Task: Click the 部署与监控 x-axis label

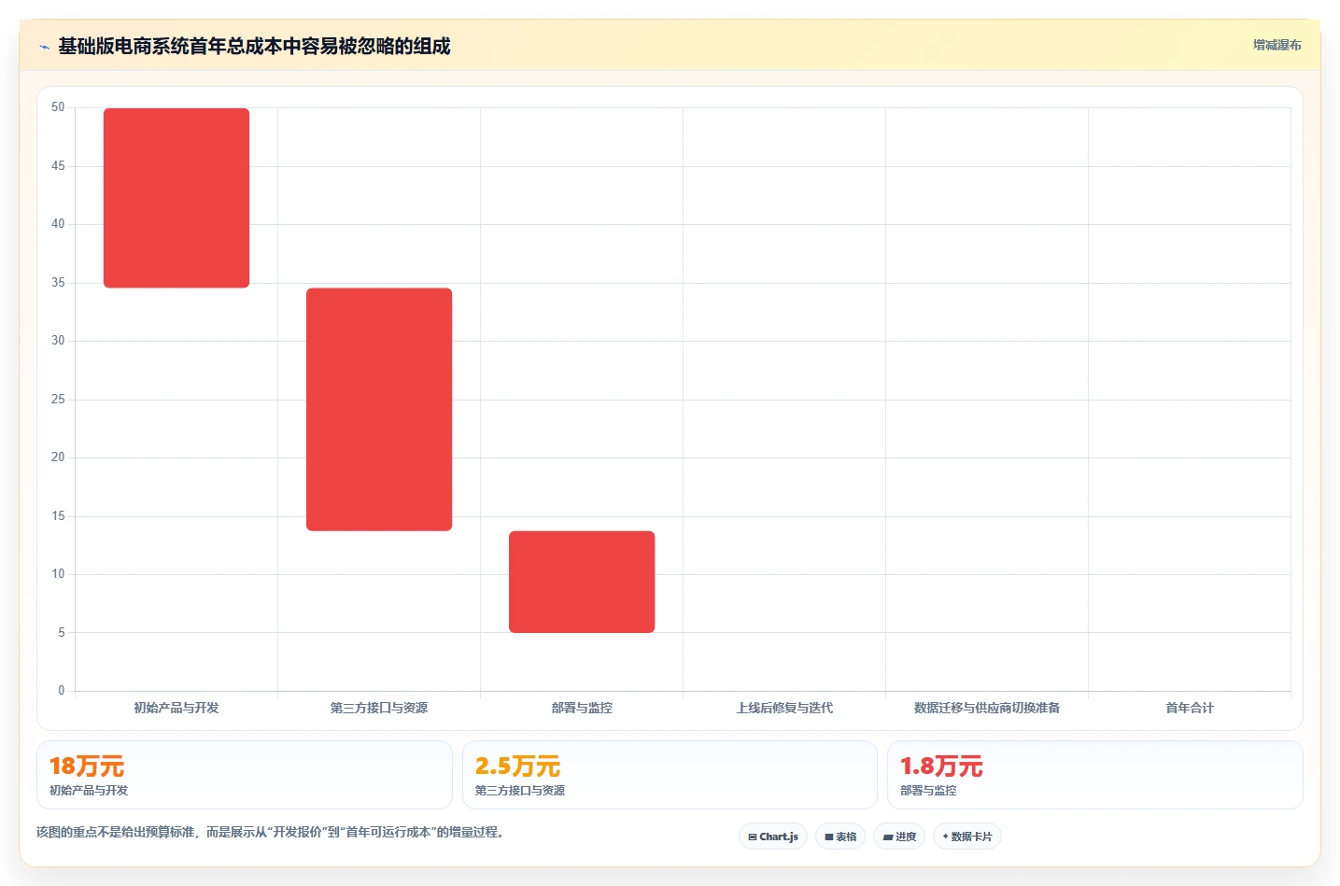Action: point(582,708)
